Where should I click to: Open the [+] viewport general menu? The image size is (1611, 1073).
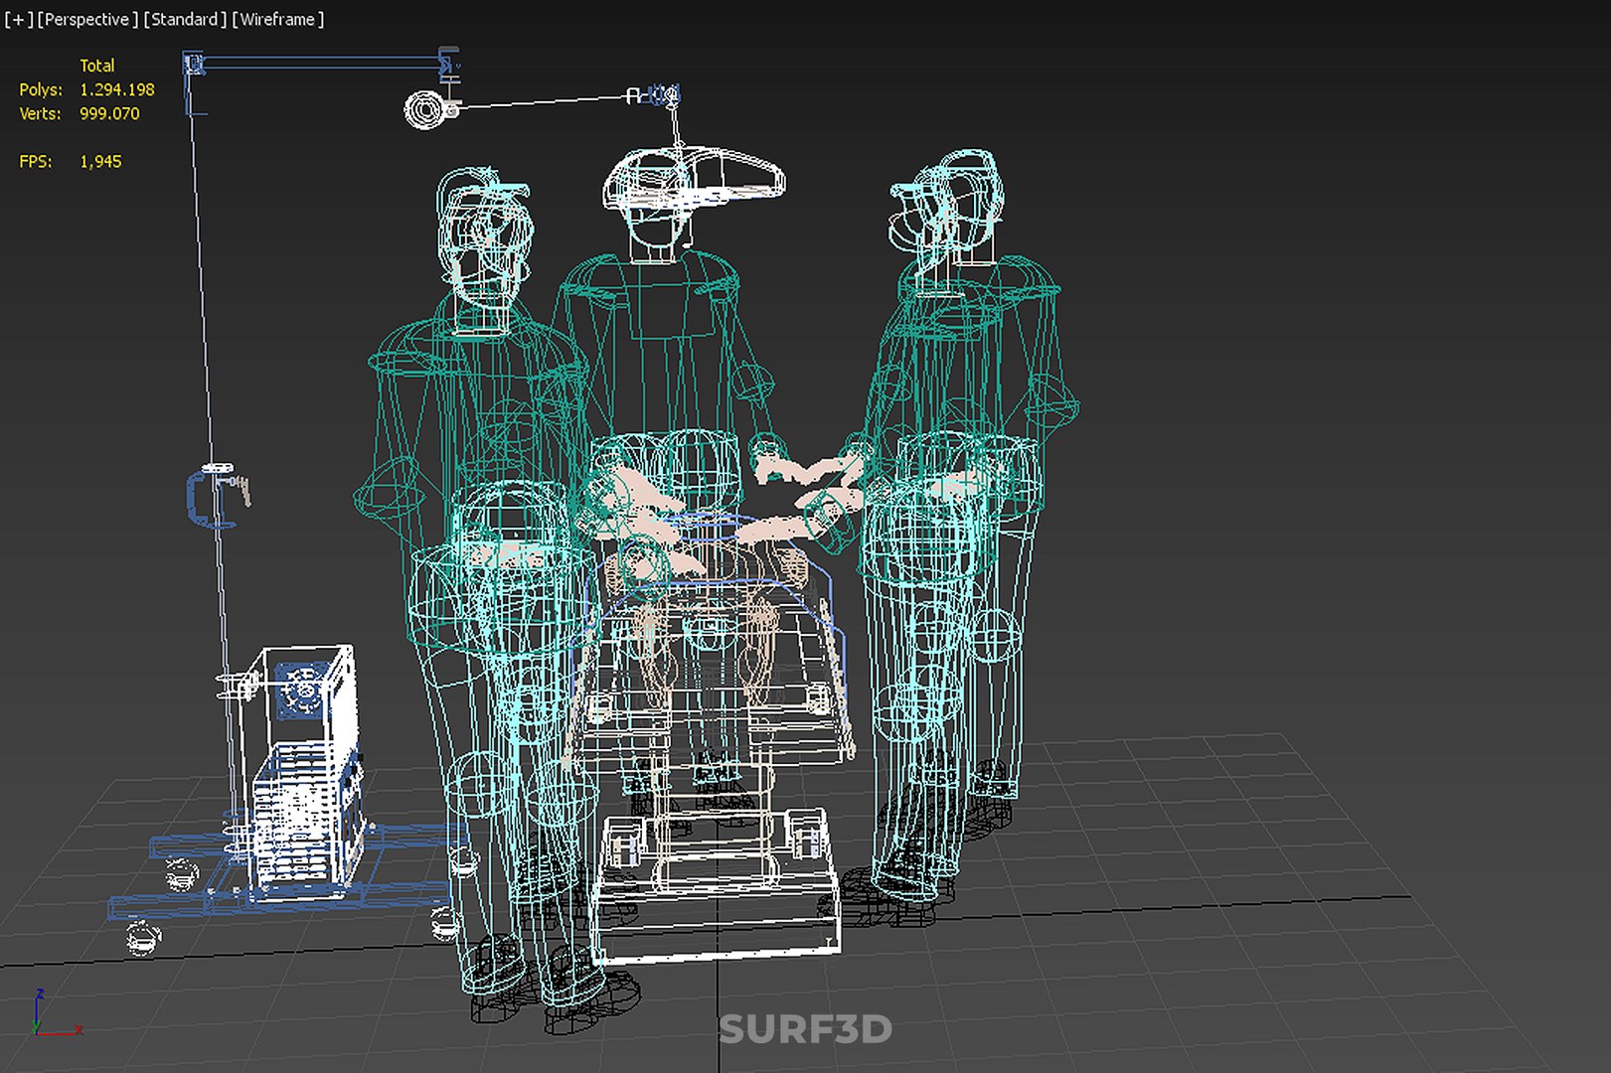(x=18, y=19)
